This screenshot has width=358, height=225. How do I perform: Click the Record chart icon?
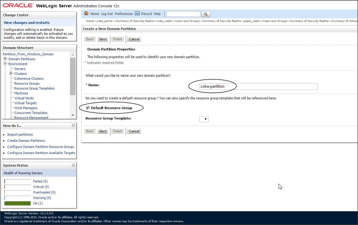[x=137, y=13]
